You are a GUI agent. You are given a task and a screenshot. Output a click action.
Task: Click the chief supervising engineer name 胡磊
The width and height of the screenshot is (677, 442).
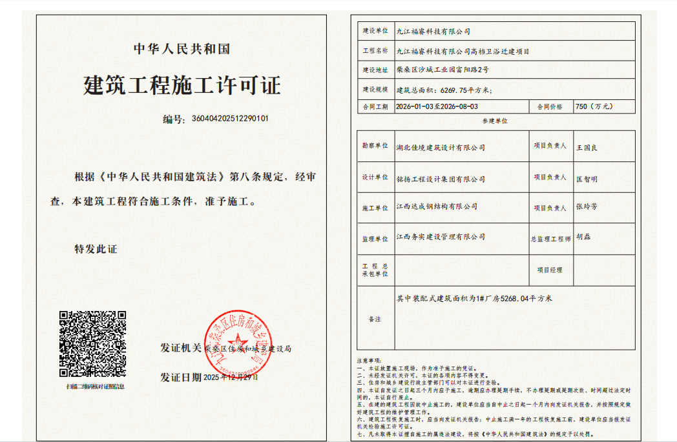coord(583,237)
